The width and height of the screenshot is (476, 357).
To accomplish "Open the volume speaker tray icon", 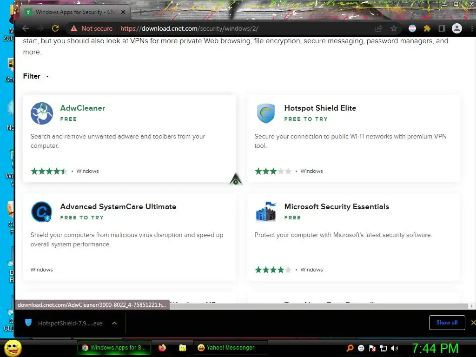I will point(395,348).
